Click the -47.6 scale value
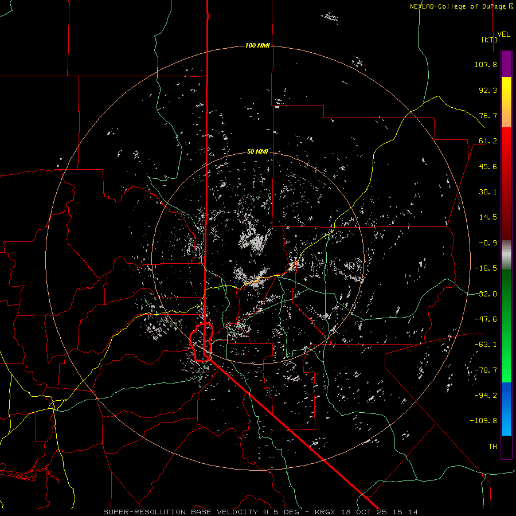516x516 pixels. point(486,319)
